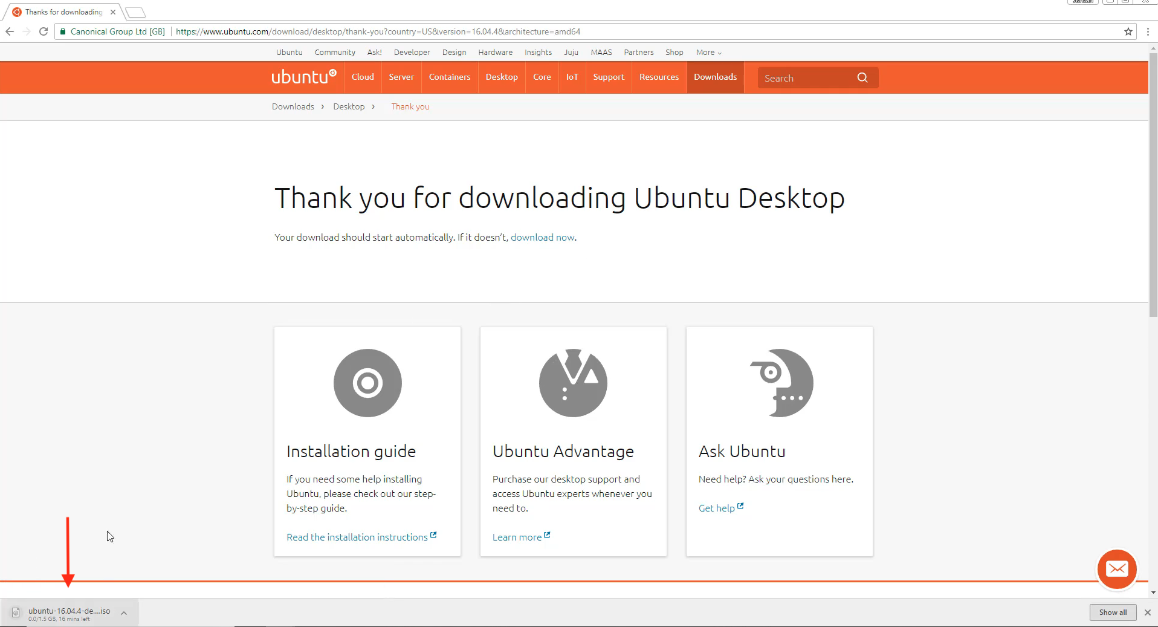The height and width of the screenshot is (627, 1158).
Task: Click the browser back arrow
Action: coord(10,31)
